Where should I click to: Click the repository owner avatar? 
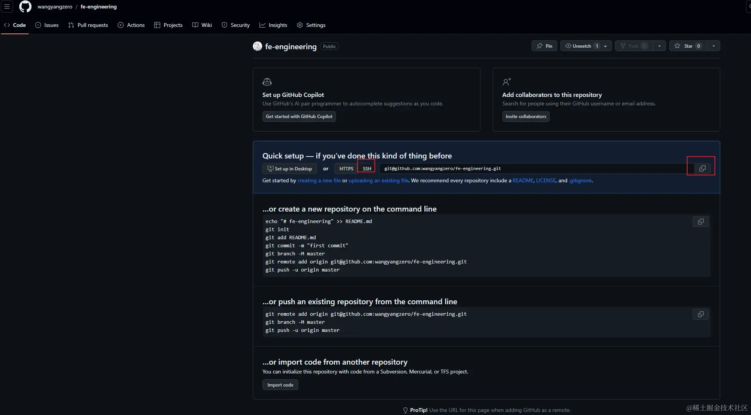point(258,46)
